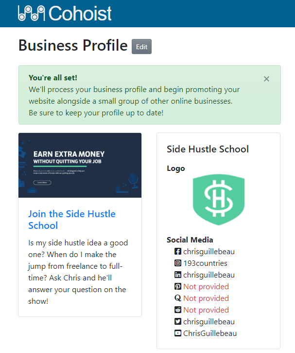Click the Not provided text for Reddit
Viewport: 295px width, 353px height.
206,310
